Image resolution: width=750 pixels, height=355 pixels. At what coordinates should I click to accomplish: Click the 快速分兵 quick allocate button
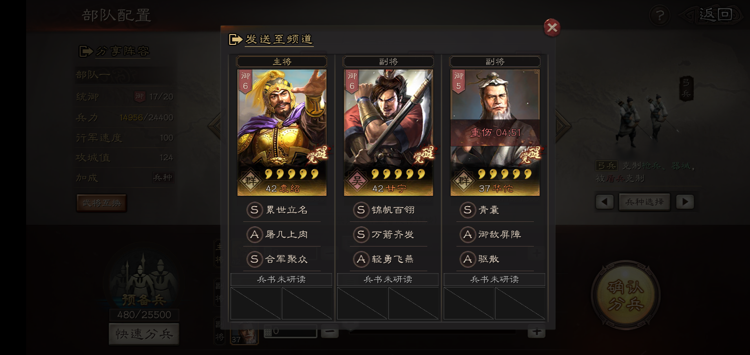pyautogui.click(x=144, y=334)
